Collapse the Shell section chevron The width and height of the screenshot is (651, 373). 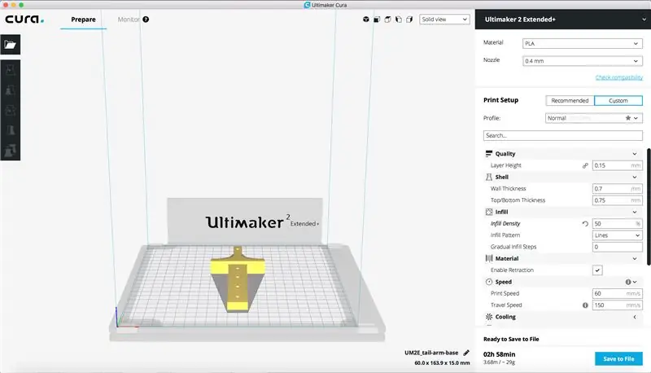point(635,177)
